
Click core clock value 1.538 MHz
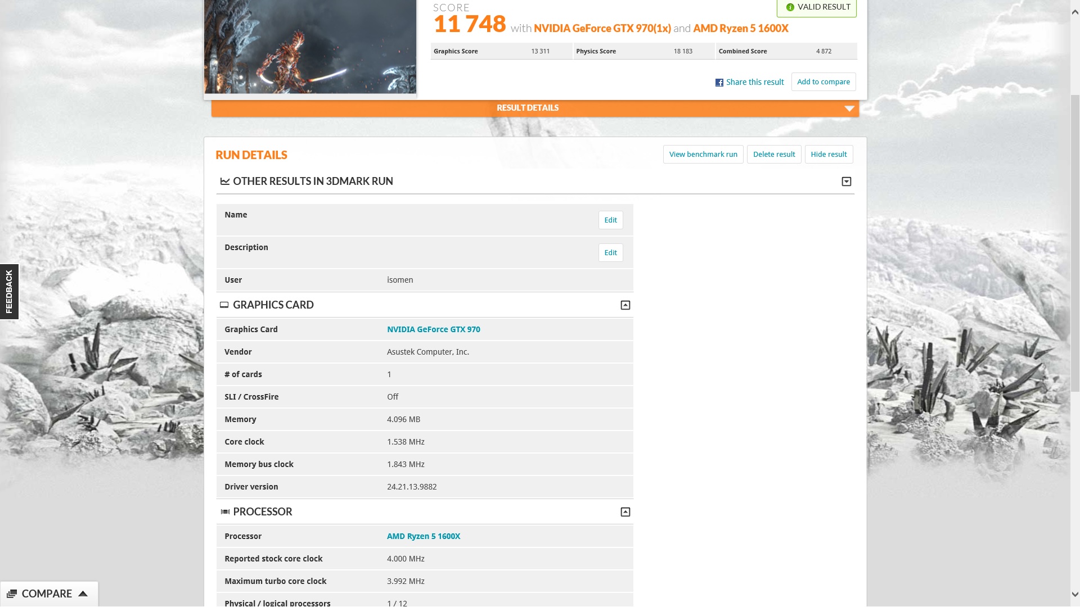point(406,442)
